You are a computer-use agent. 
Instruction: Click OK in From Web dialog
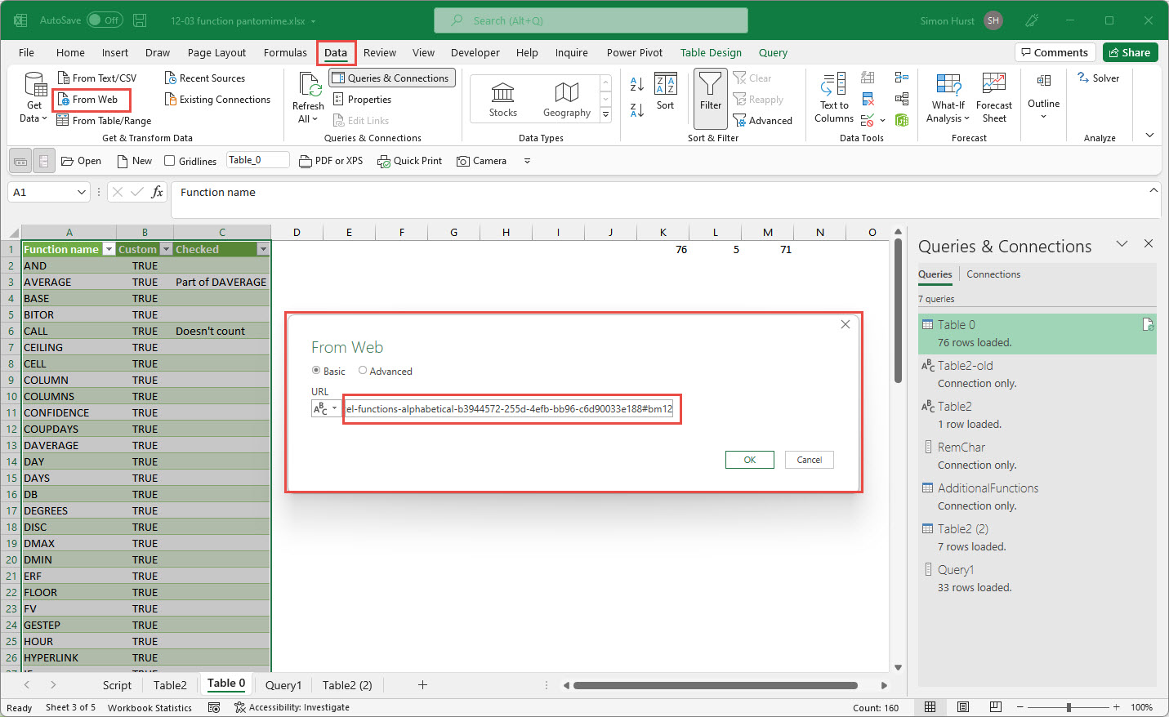(x=749, y=460)
